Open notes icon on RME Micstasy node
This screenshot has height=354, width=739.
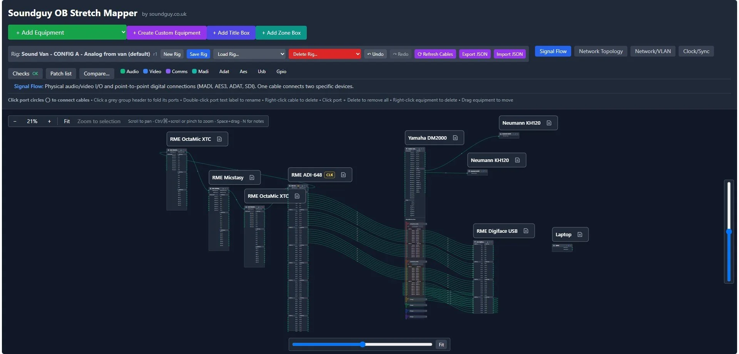point(252,177)
